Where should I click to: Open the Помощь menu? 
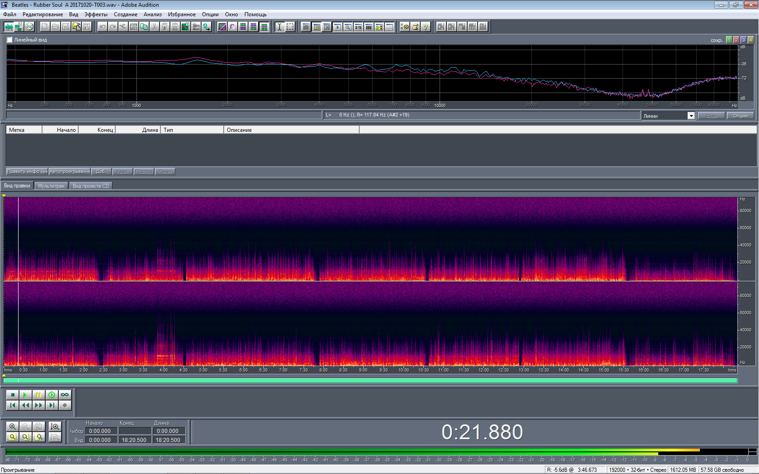pos(255,14)
